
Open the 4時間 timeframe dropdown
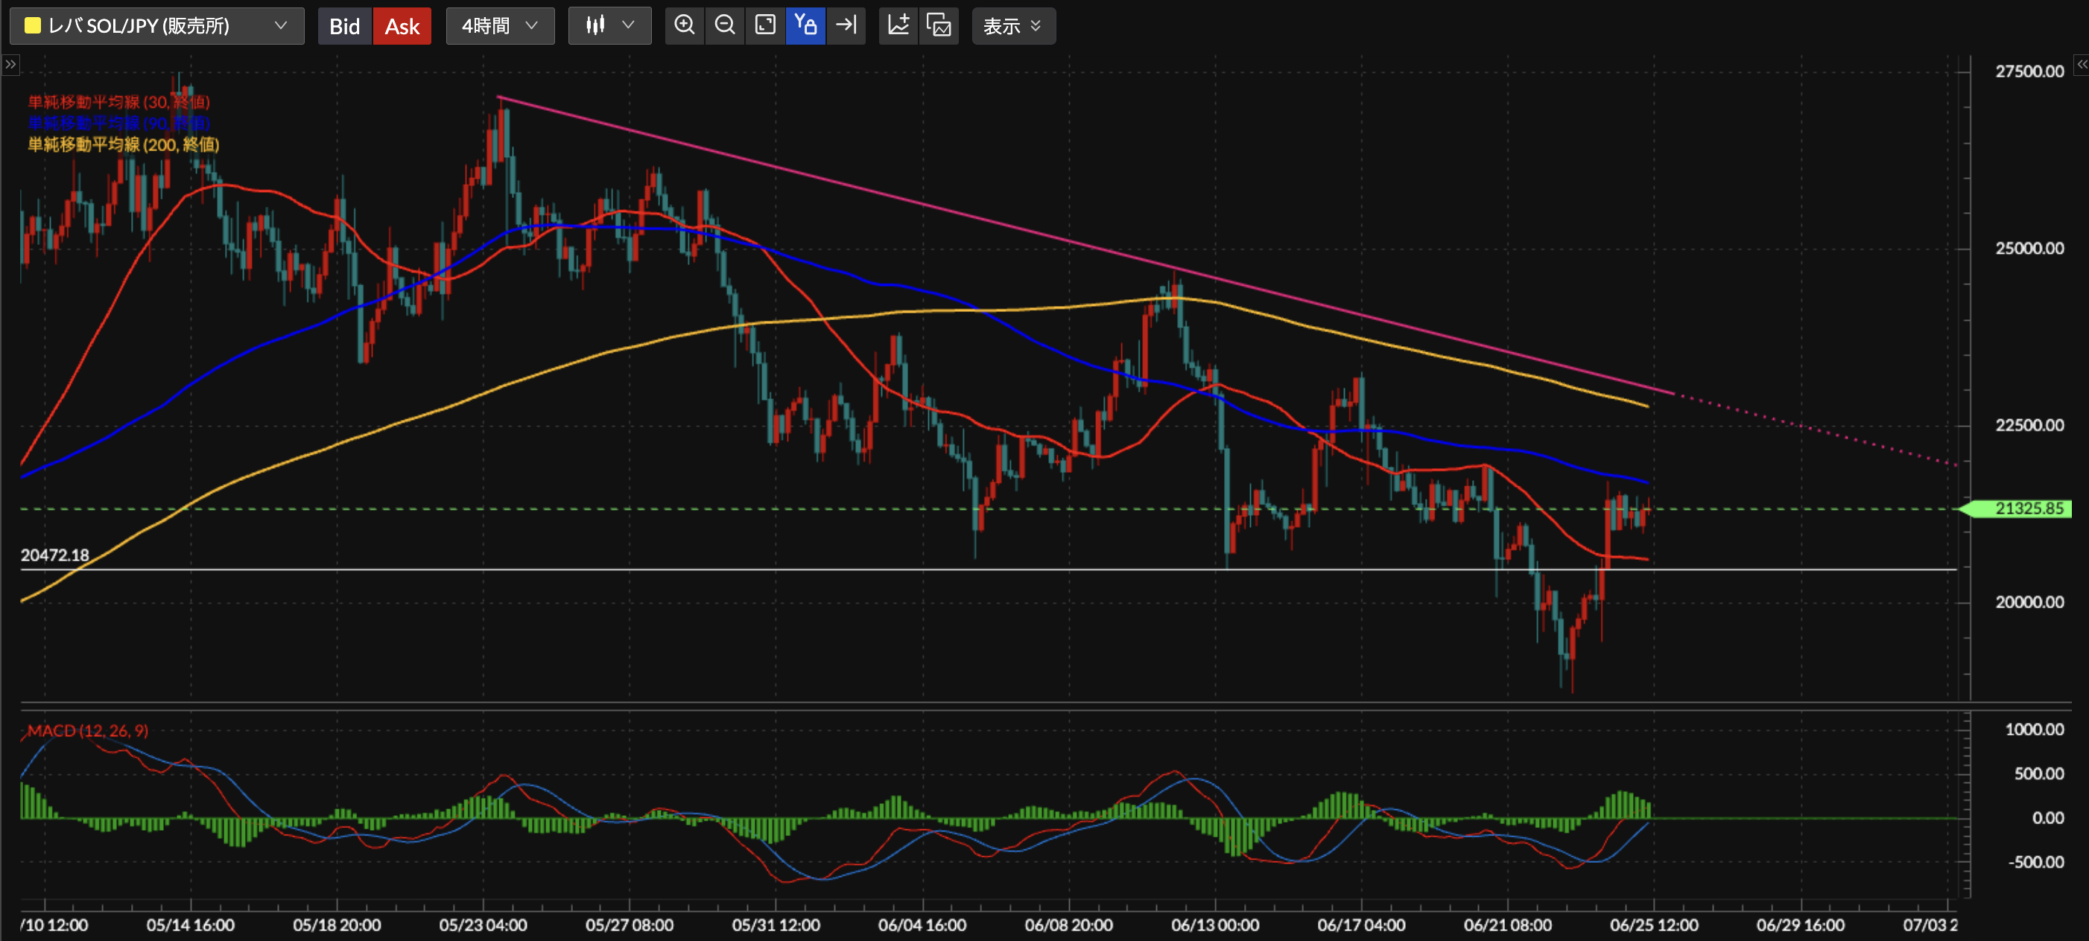coord(500,26)
